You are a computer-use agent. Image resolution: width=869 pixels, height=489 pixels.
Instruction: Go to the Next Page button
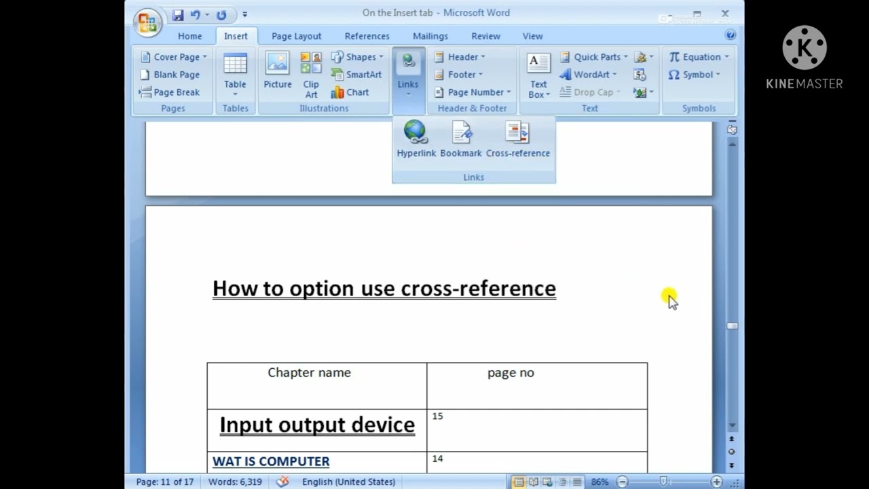click(732, 465)
